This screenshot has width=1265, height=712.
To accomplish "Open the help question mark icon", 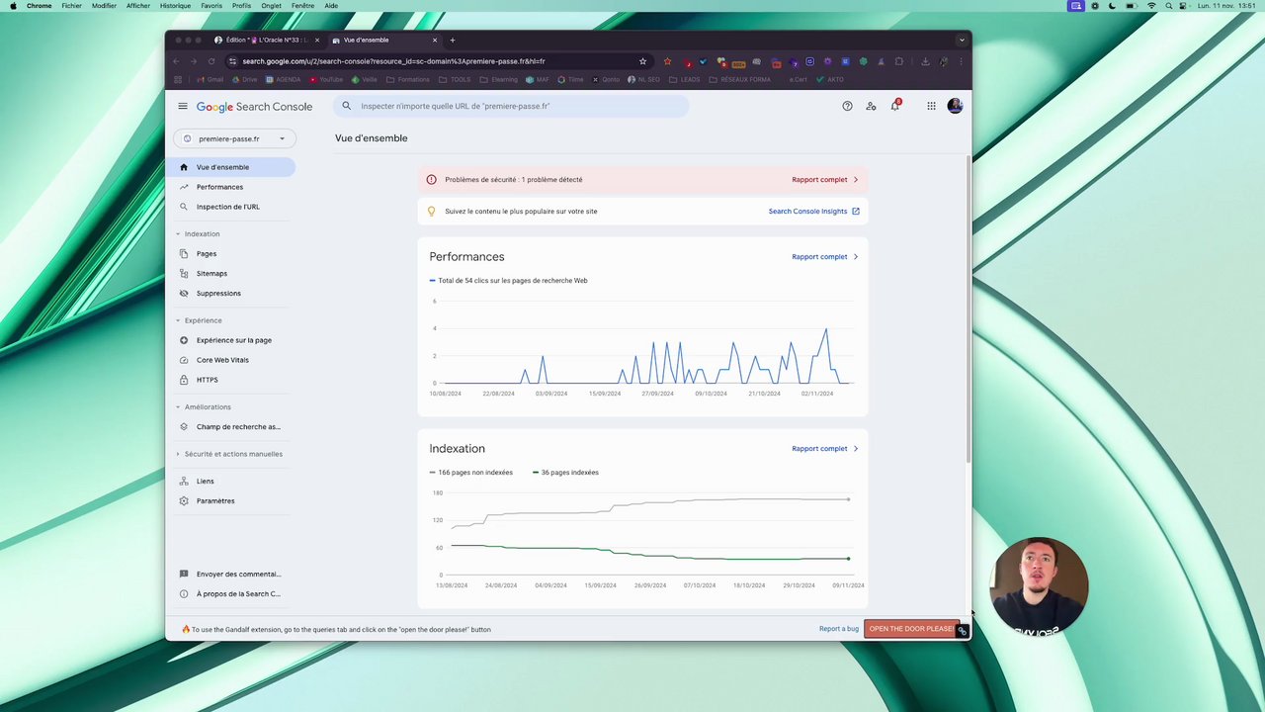I will click(847, 106).
